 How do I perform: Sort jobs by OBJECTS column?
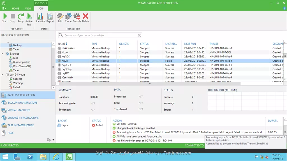click(x=124, y=44)
